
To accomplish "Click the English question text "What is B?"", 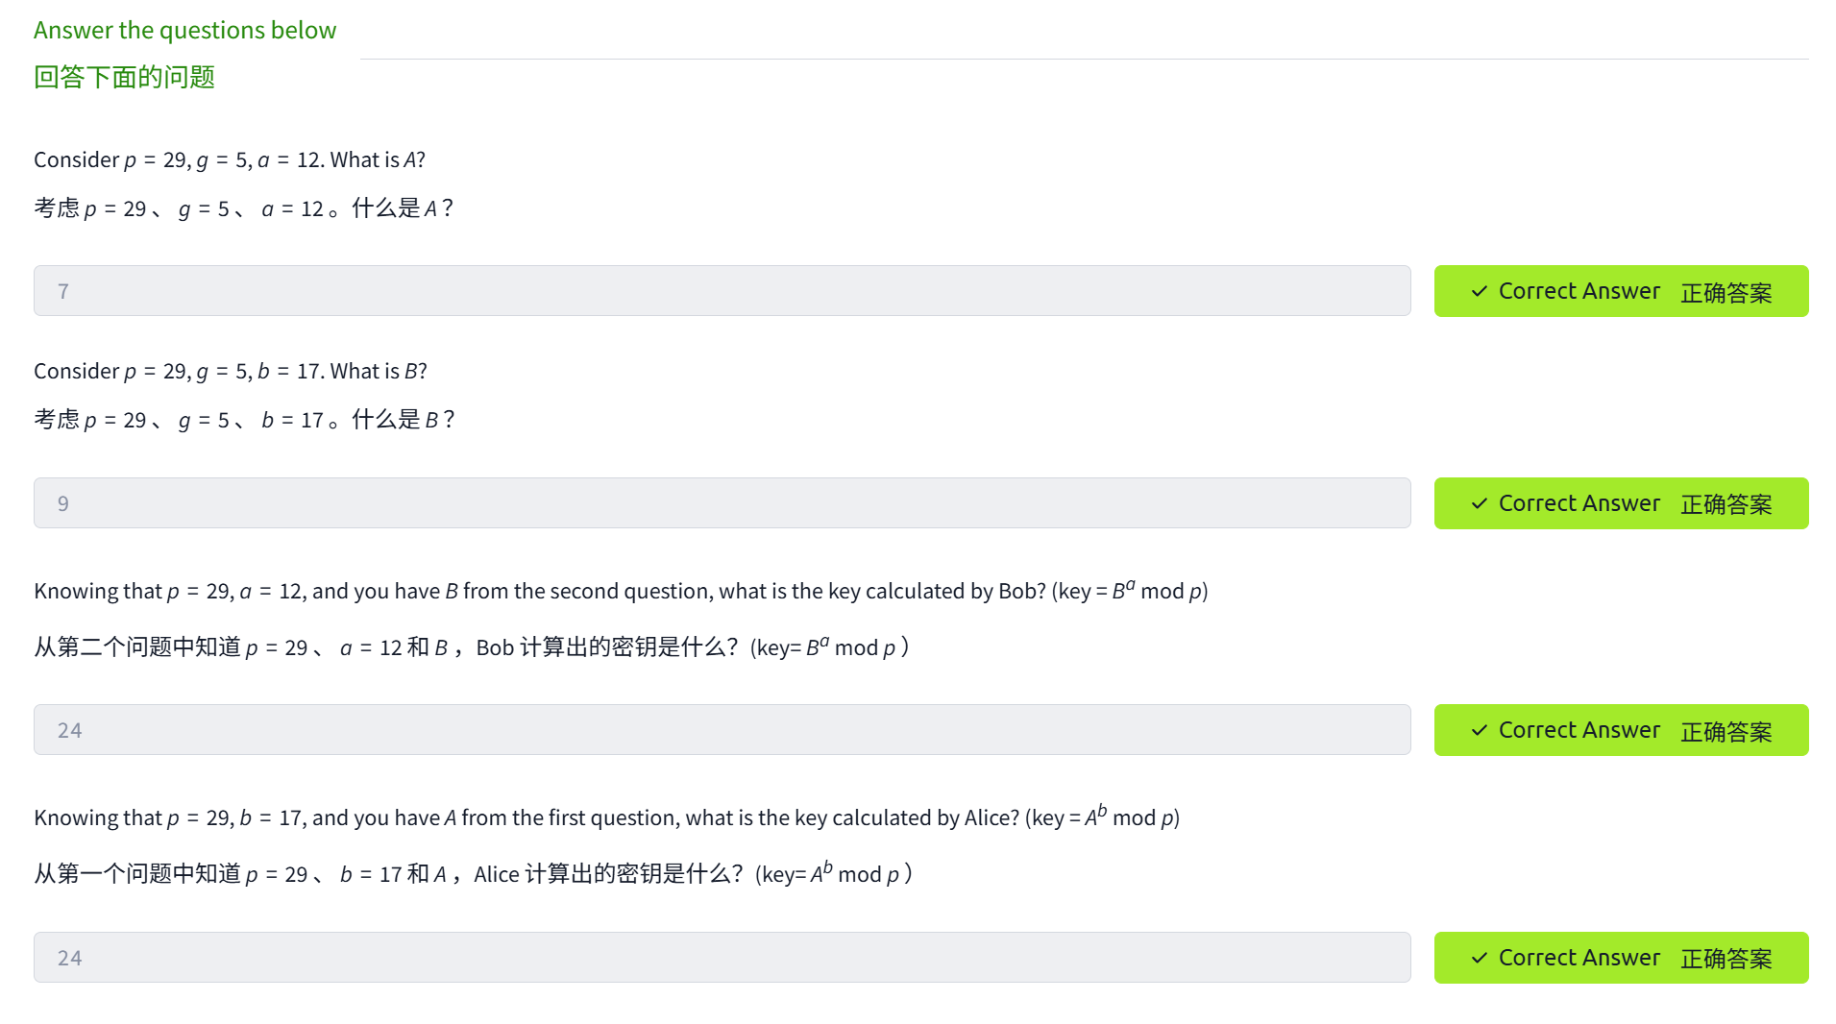I will click(x=378, y=371).
